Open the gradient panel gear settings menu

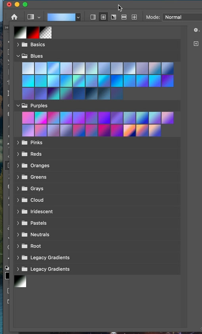pyautogui.click(x=196, y=30)
